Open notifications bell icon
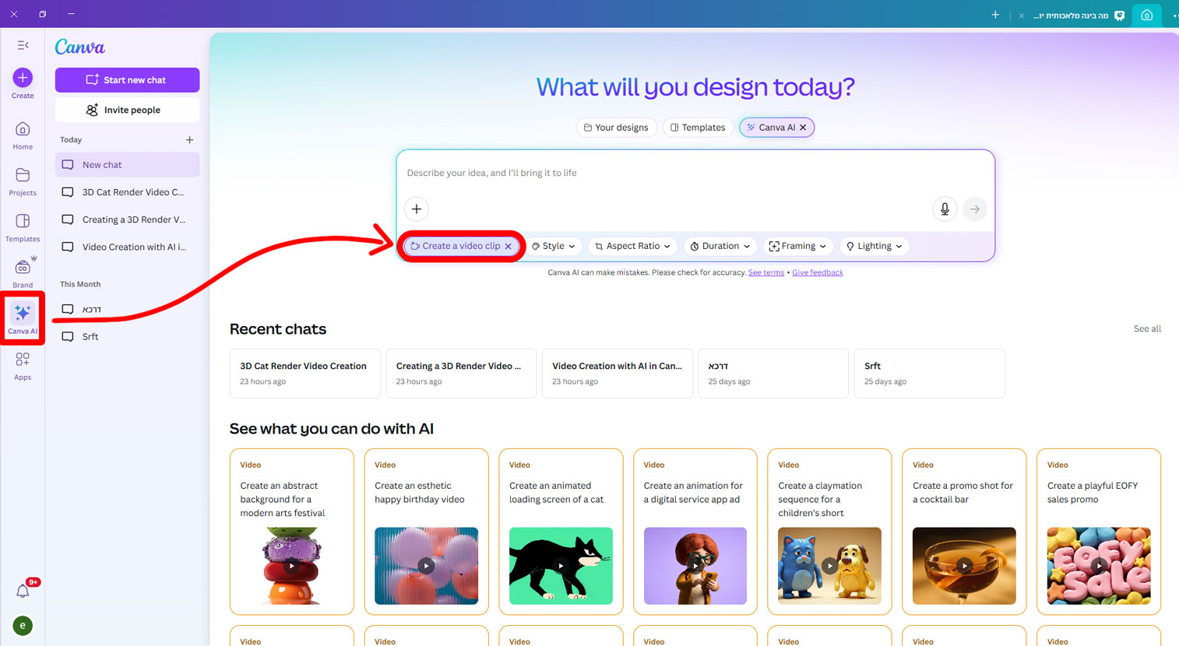The width and height of the screenshot is (1179, 646). (x=23, y=592)
